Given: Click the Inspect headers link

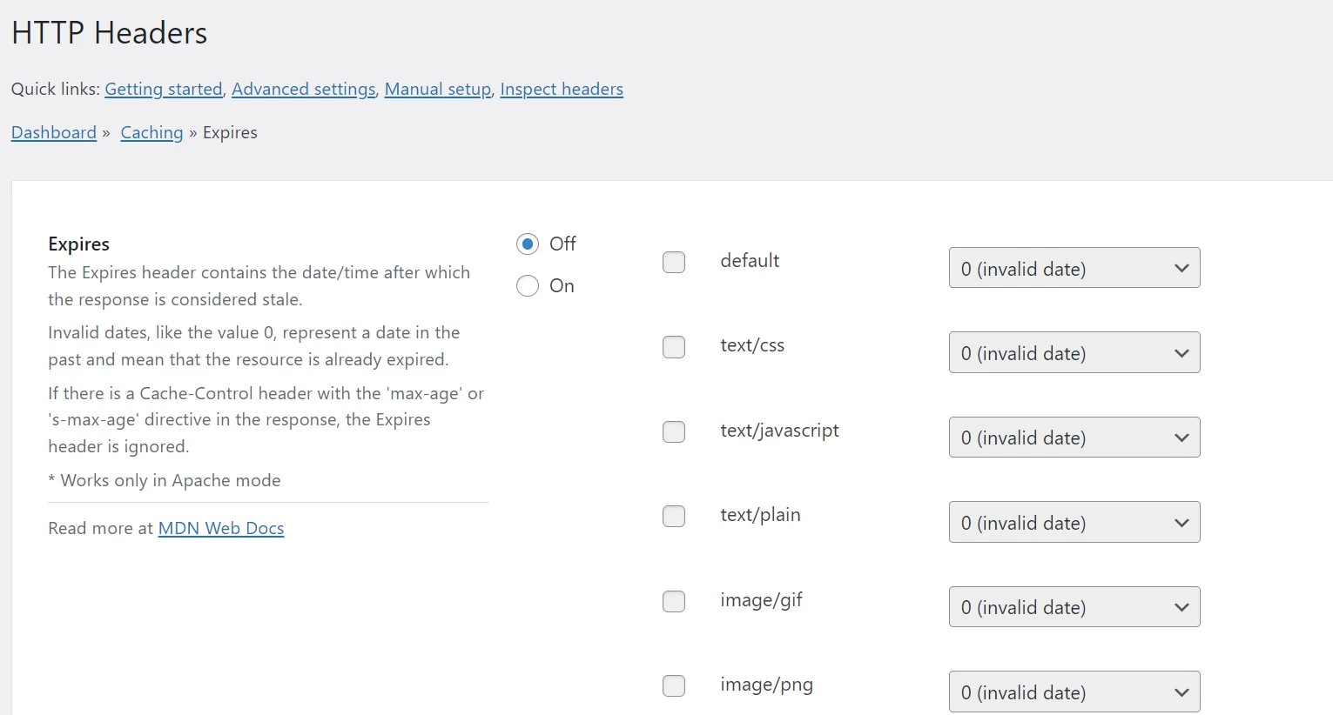Looking at the screenshot, I should pyautogui.click(x=562, y=89).
